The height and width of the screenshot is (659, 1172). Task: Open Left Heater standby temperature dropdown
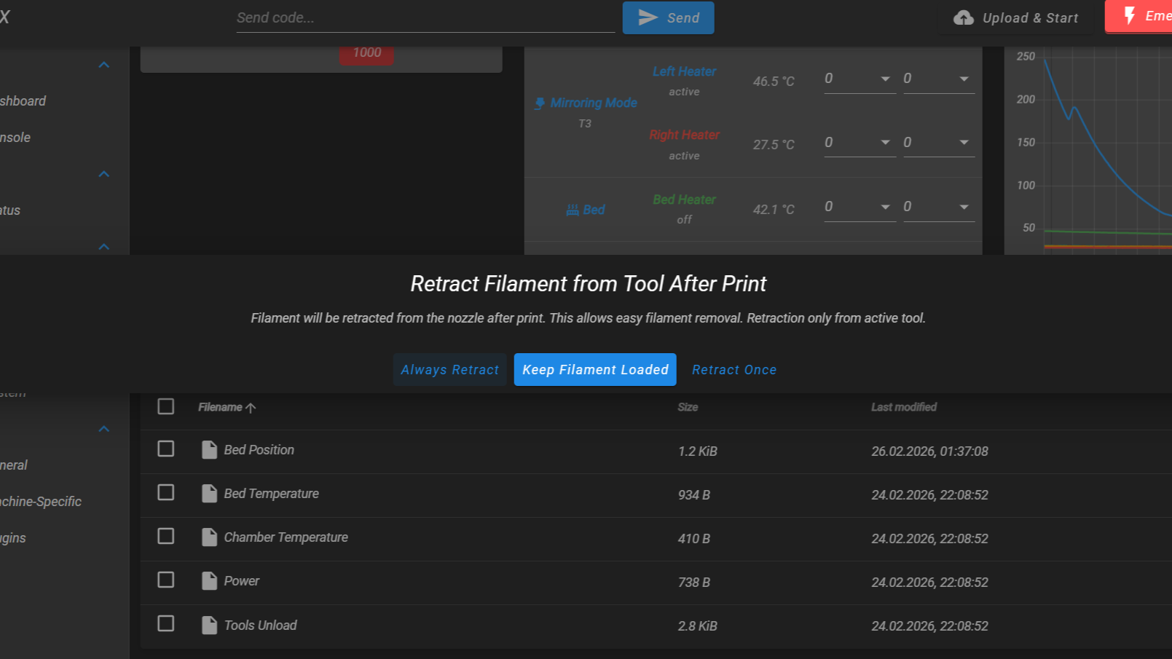click(964, 79)
